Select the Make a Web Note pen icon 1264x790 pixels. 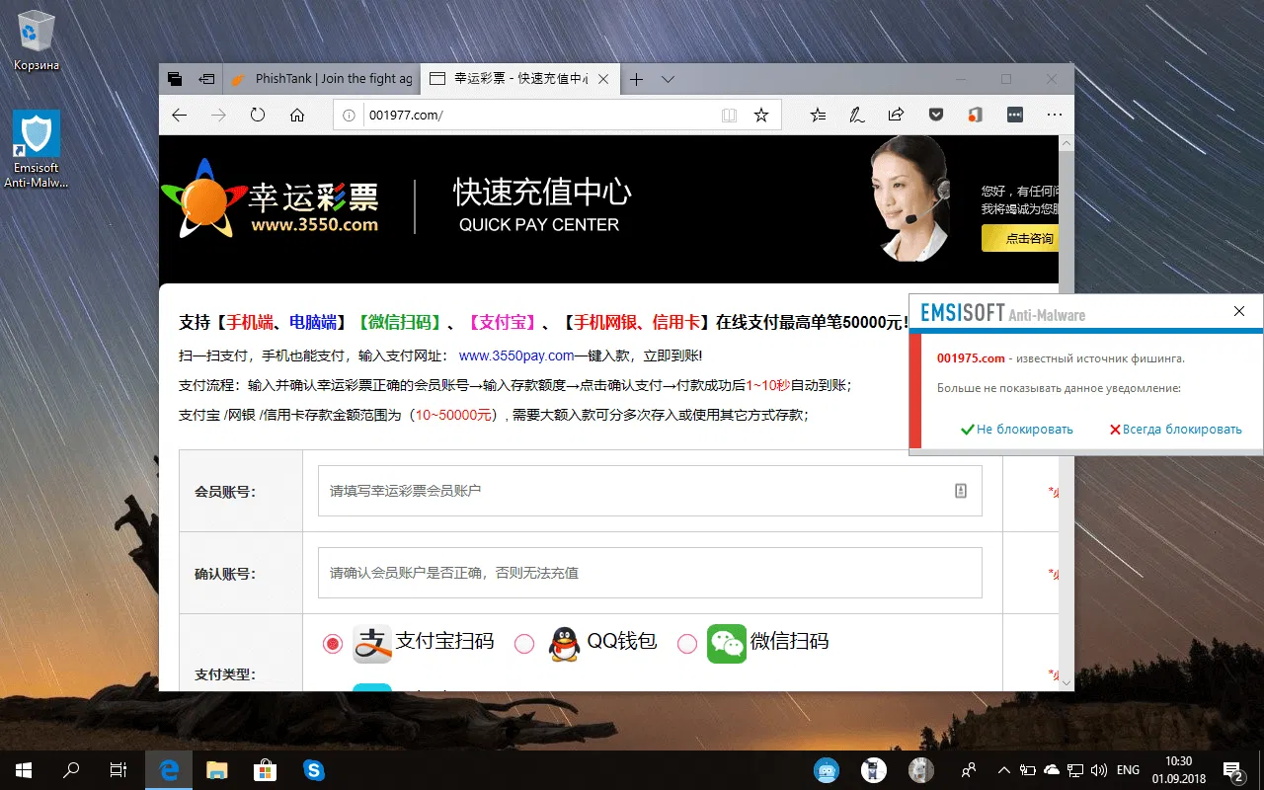coord(856,115)
